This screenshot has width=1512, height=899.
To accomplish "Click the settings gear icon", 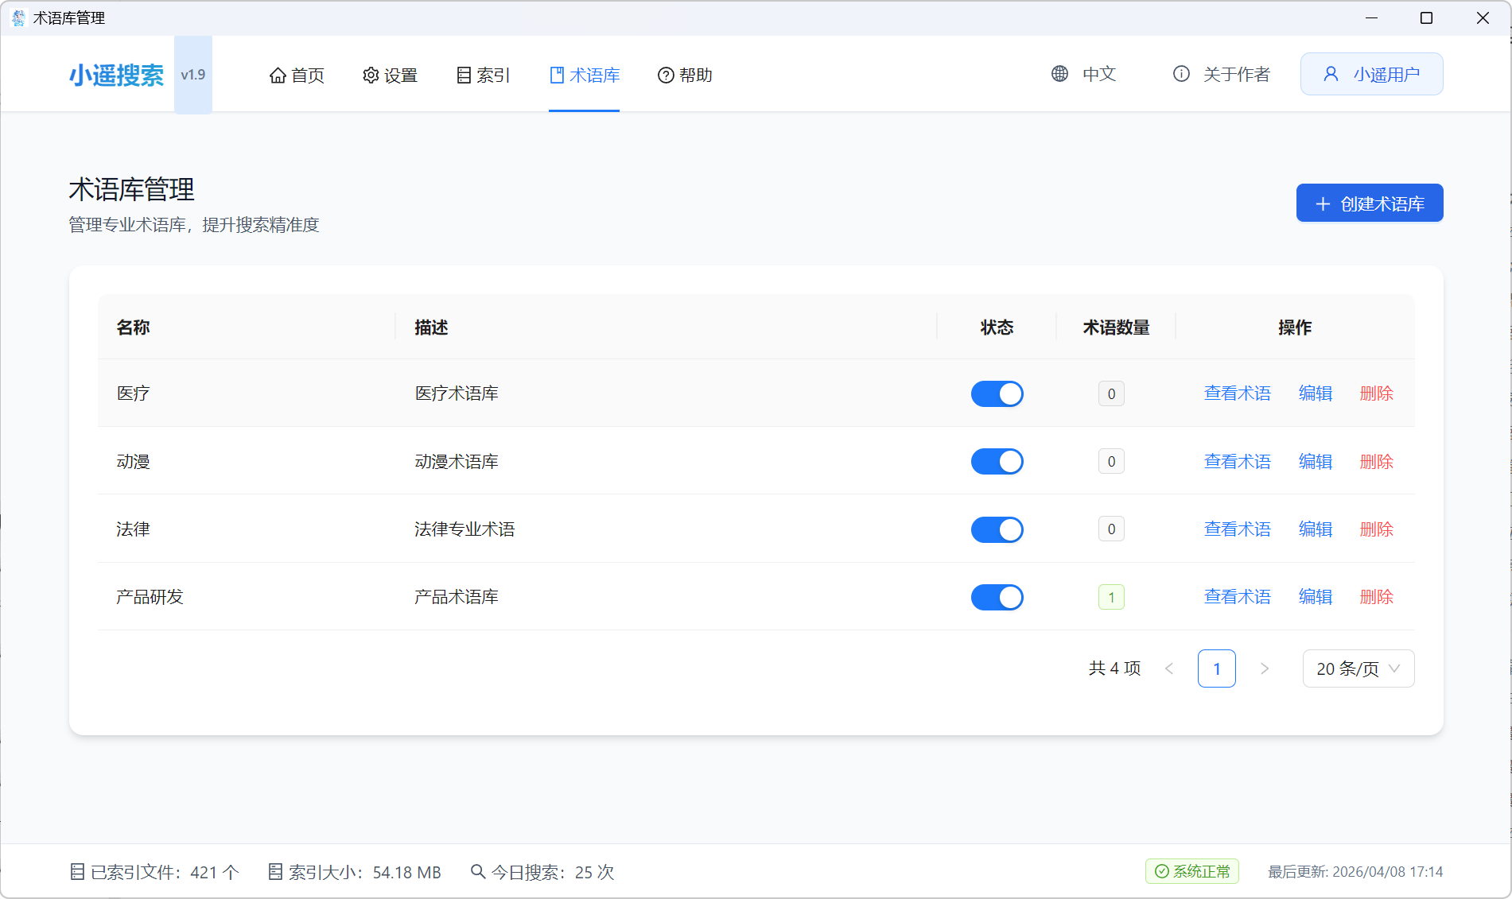I will pos(371,76).
